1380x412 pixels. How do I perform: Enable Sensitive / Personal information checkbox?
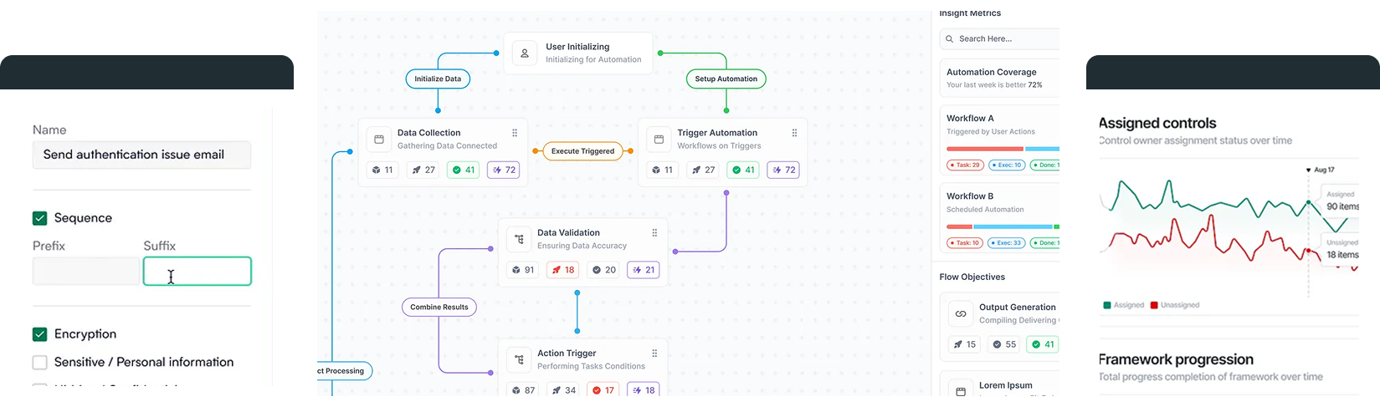[x=39, y=363]
